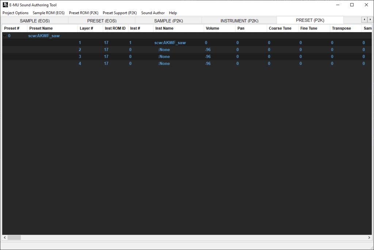
Task: Click Inst ROM ID 17 in layer 4
Action: pos(106,64)
